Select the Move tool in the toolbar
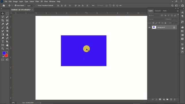The height and width of the screenshot is (104, 185). pos(3,14)
